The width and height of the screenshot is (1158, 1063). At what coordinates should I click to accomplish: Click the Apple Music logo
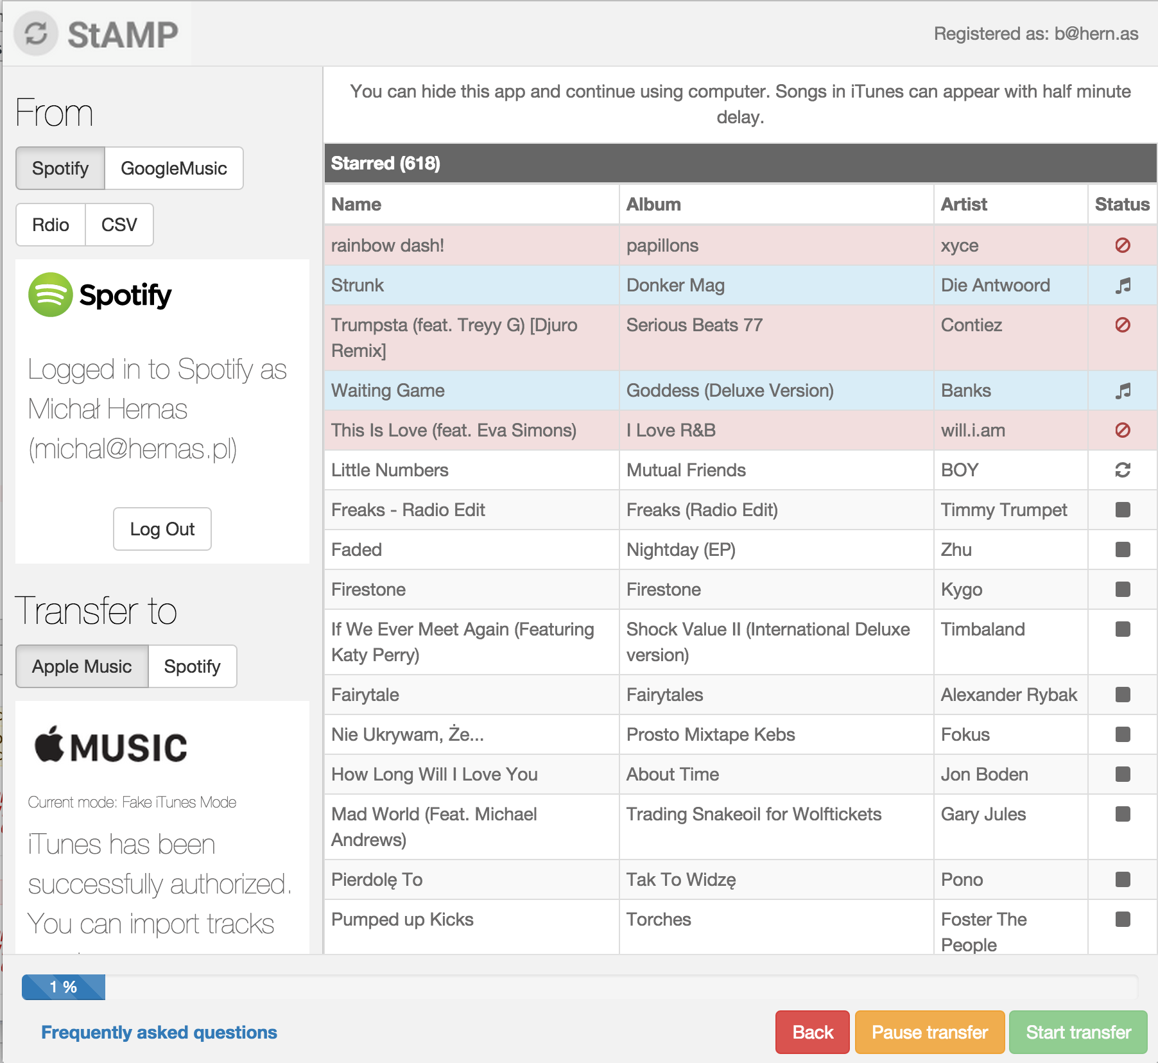point(110,745)
